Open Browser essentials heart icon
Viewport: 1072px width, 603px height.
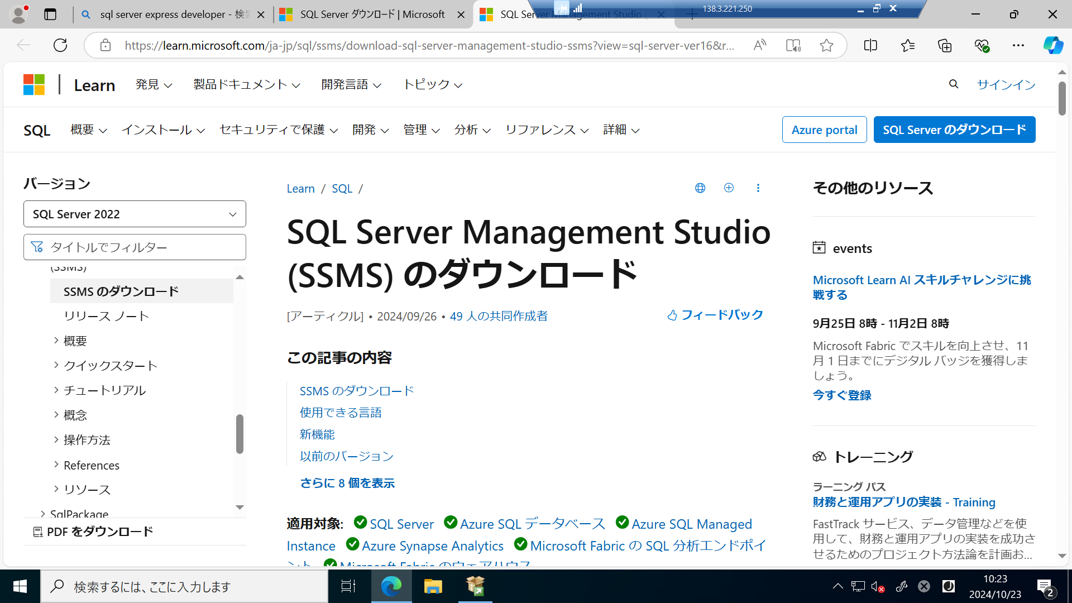pyautogui.click(x=982, y=45)
